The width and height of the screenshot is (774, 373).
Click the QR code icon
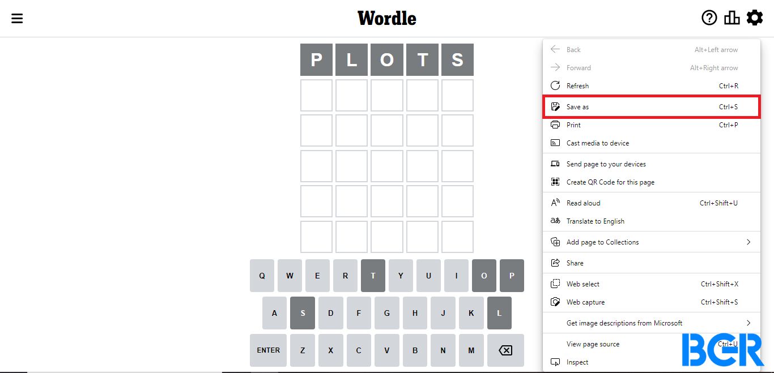coord(555,182)
